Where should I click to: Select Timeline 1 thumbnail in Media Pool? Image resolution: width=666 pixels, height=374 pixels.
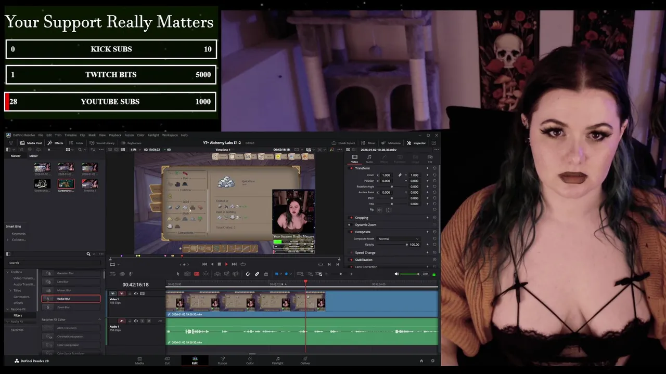[89, 184]
